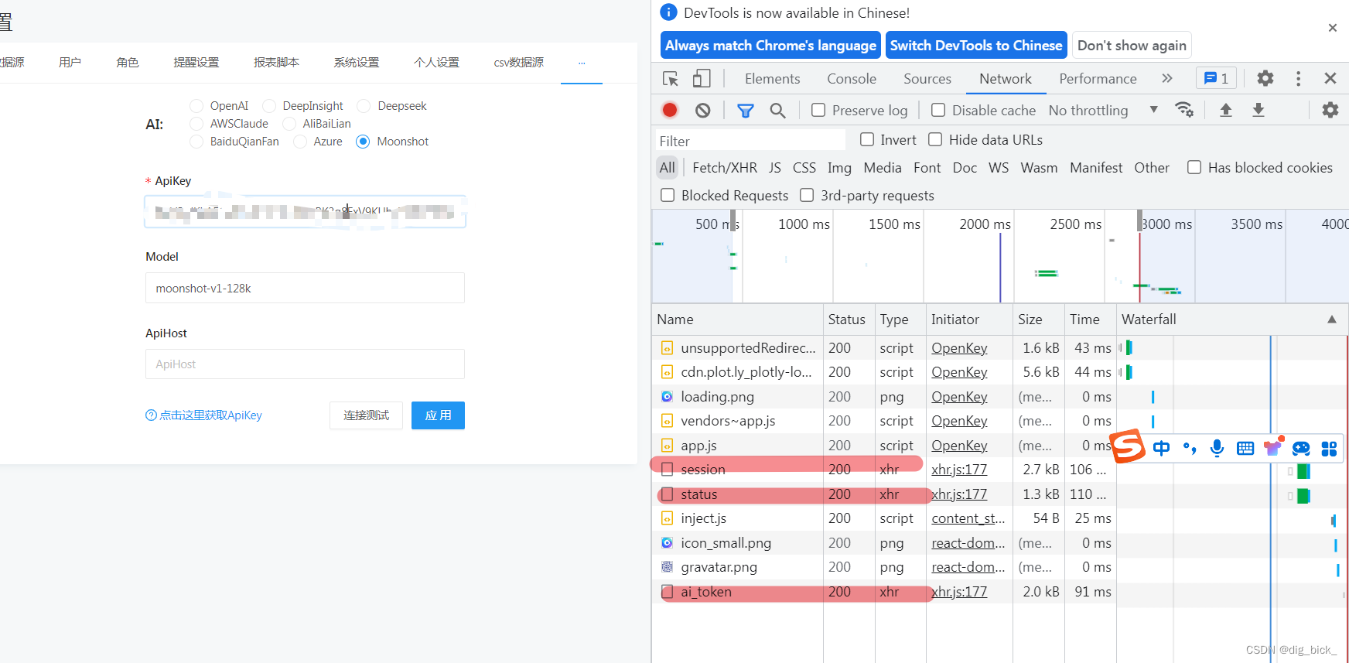1349x663 pixels.
Task: Open the 系统设置 tab
Action: point(357,63)
